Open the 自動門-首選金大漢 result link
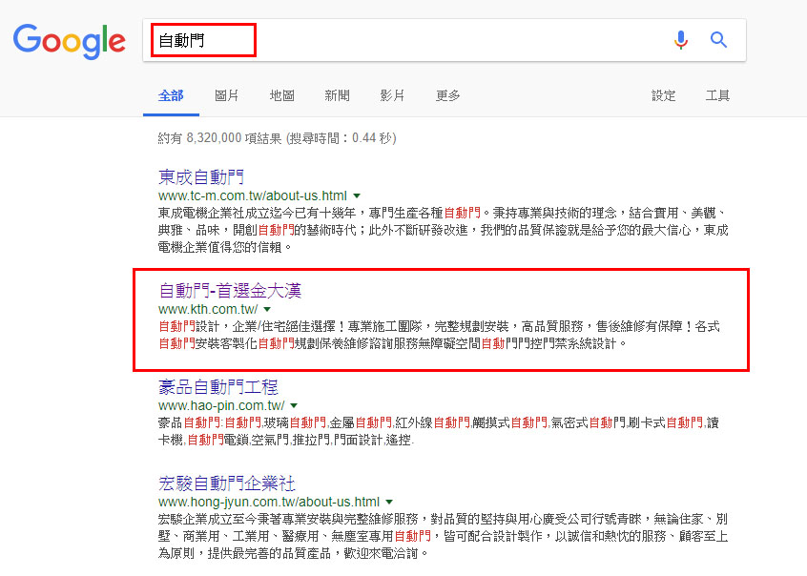Image resolution: width=807 pixels, height=576 pixels. point(230,291)
